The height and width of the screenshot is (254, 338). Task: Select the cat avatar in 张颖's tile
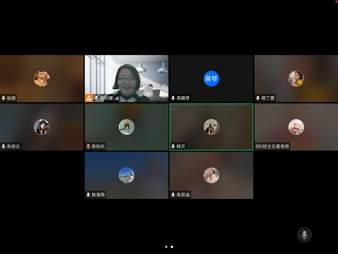tap(41, 79)
